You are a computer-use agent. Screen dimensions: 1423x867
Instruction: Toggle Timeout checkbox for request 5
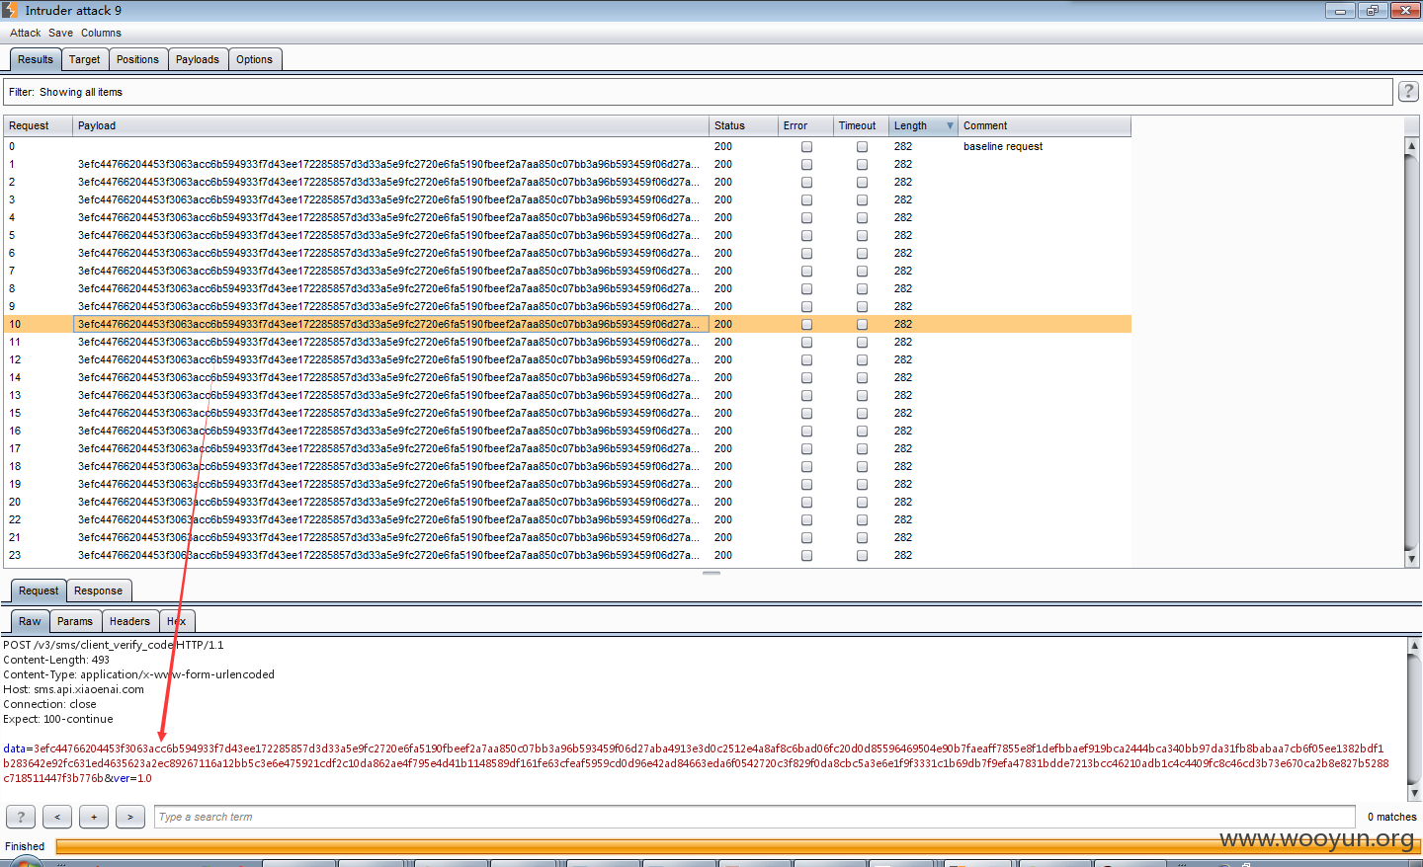tap(862, 235)
